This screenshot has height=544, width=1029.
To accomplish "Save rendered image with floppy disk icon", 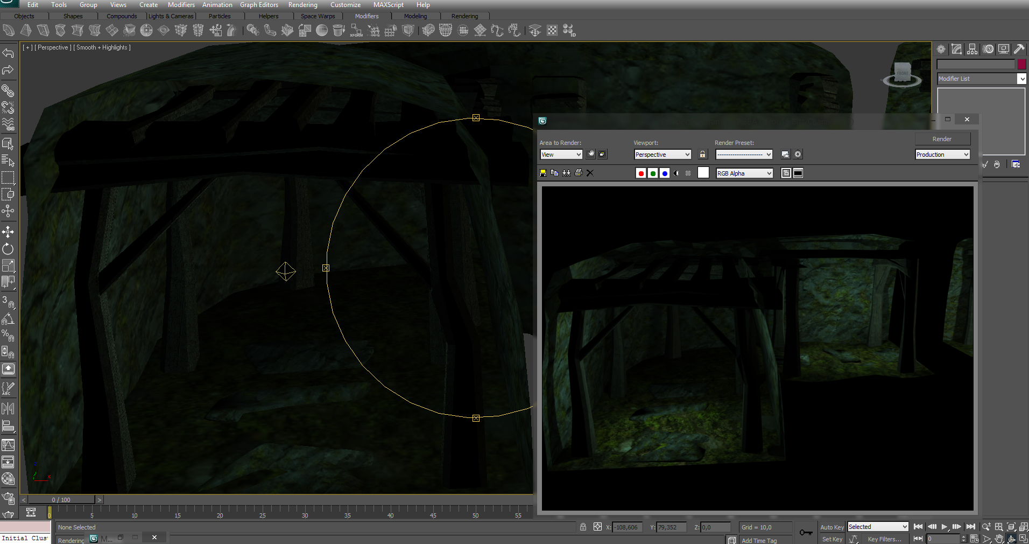I will click(543, 173).
